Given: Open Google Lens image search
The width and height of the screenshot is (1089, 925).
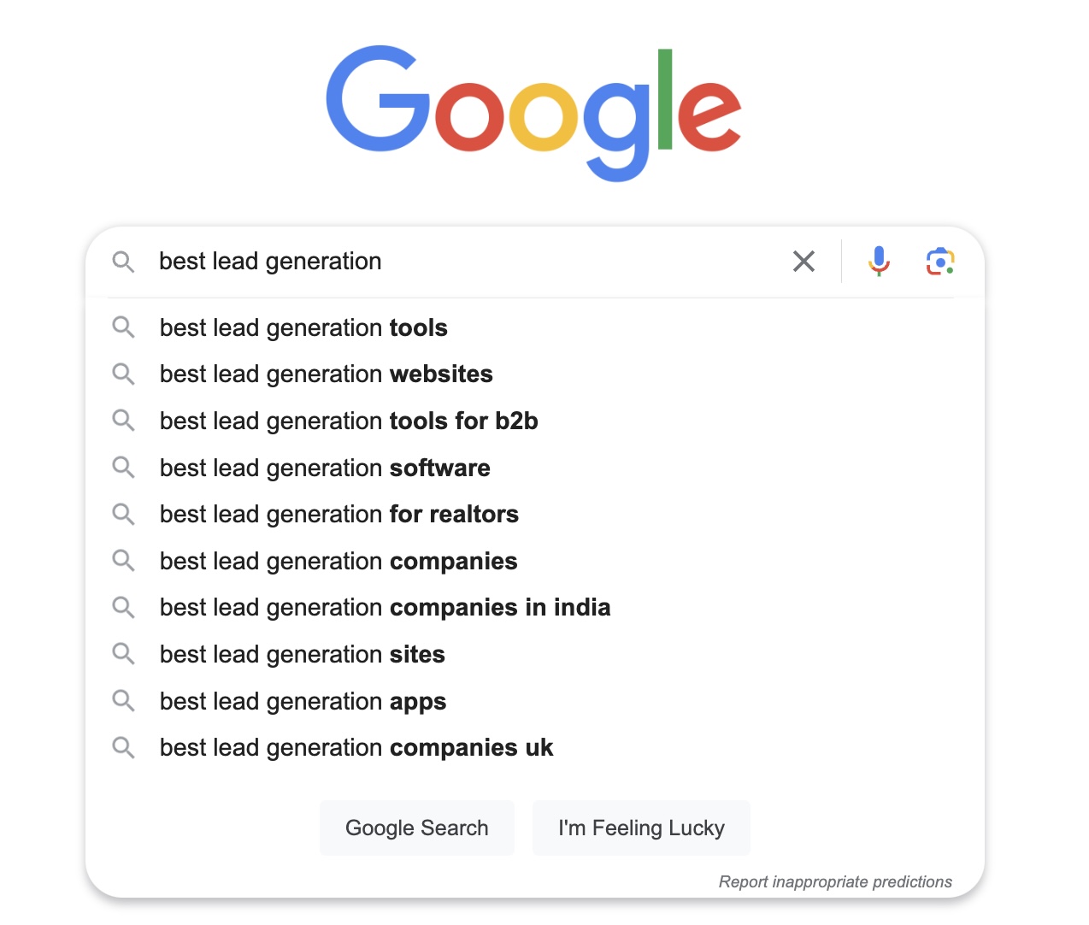Looking at the screenshot, I should [x=940, y=262].
